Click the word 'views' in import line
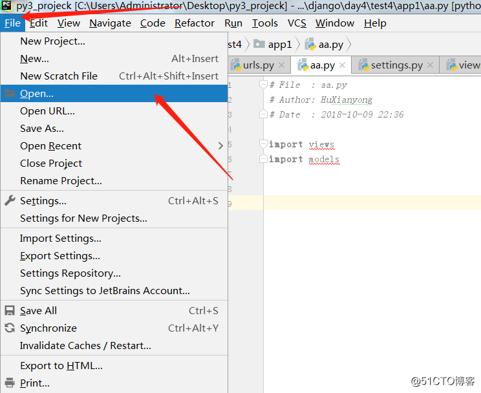The height and width of the screenshot is (393, 481). coord(321,145)
